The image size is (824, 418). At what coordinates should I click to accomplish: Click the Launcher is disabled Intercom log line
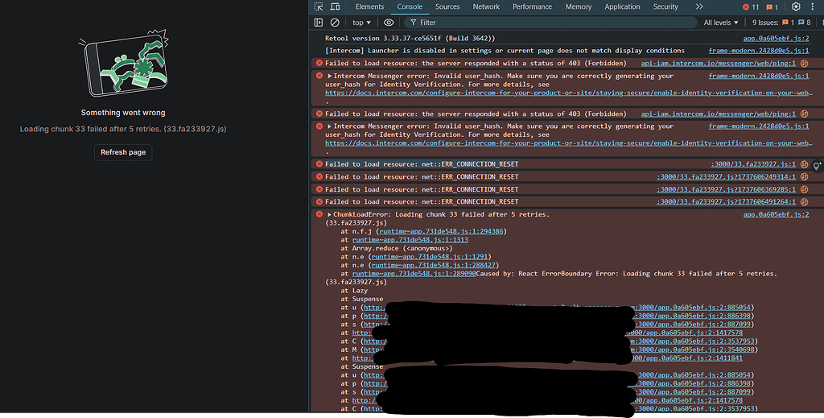tap(505, 51)
